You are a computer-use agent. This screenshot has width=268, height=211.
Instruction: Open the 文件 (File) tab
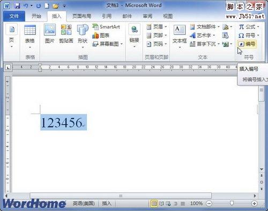tap(14, 16)
